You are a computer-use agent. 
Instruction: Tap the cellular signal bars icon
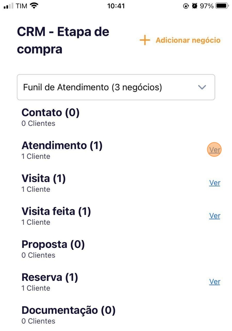pos(8,6)
